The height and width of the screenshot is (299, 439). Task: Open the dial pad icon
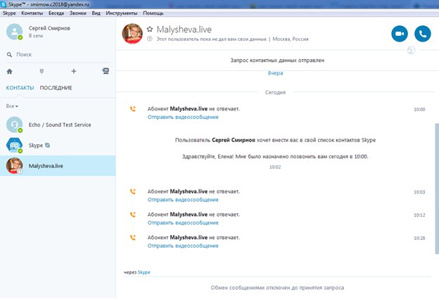(42, 71)
